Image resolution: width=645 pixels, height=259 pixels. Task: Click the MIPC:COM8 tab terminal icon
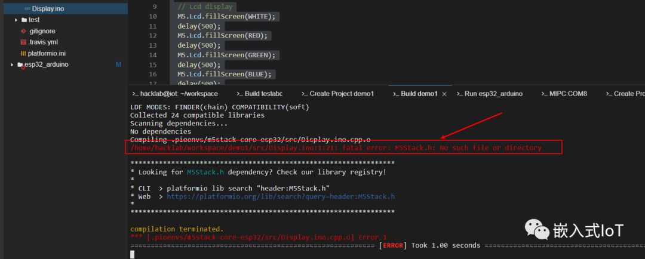(545, 94)
